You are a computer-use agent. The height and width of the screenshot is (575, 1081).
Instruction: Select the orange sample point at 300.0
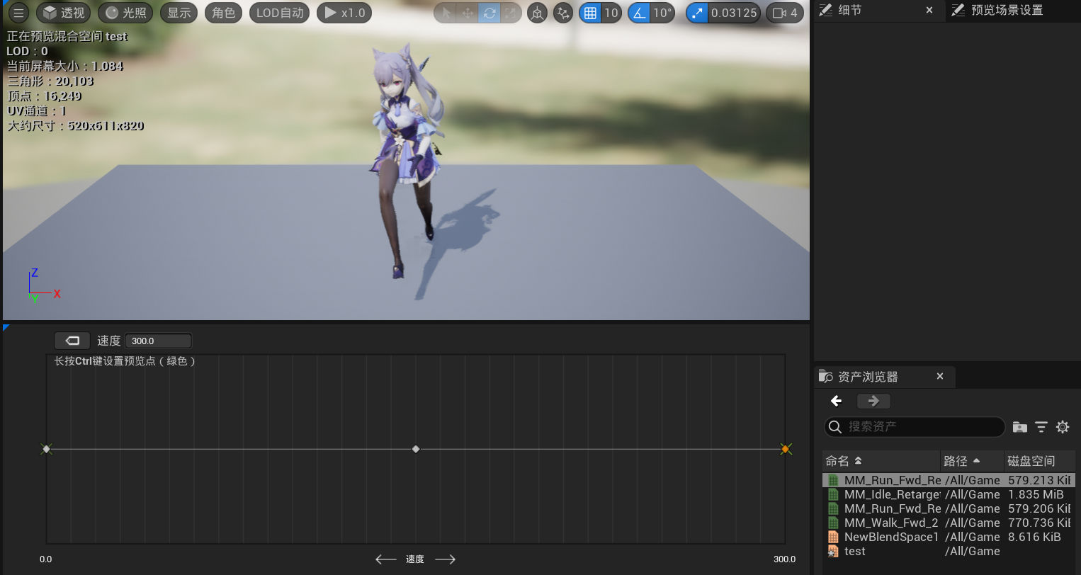[x=785, y=449]
